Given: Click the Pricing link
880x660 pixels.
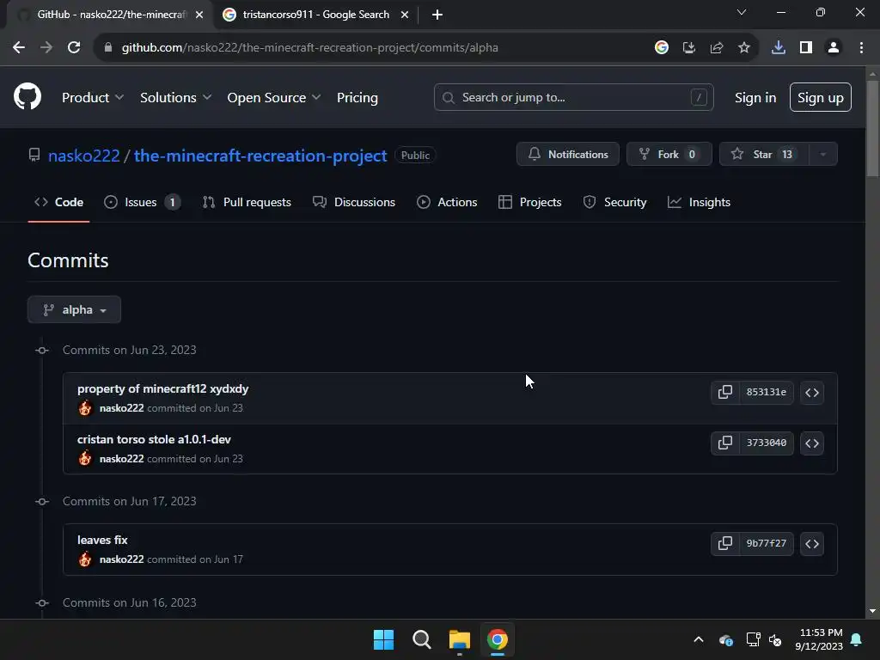Looking at the screenshot, I should (357, 98).
